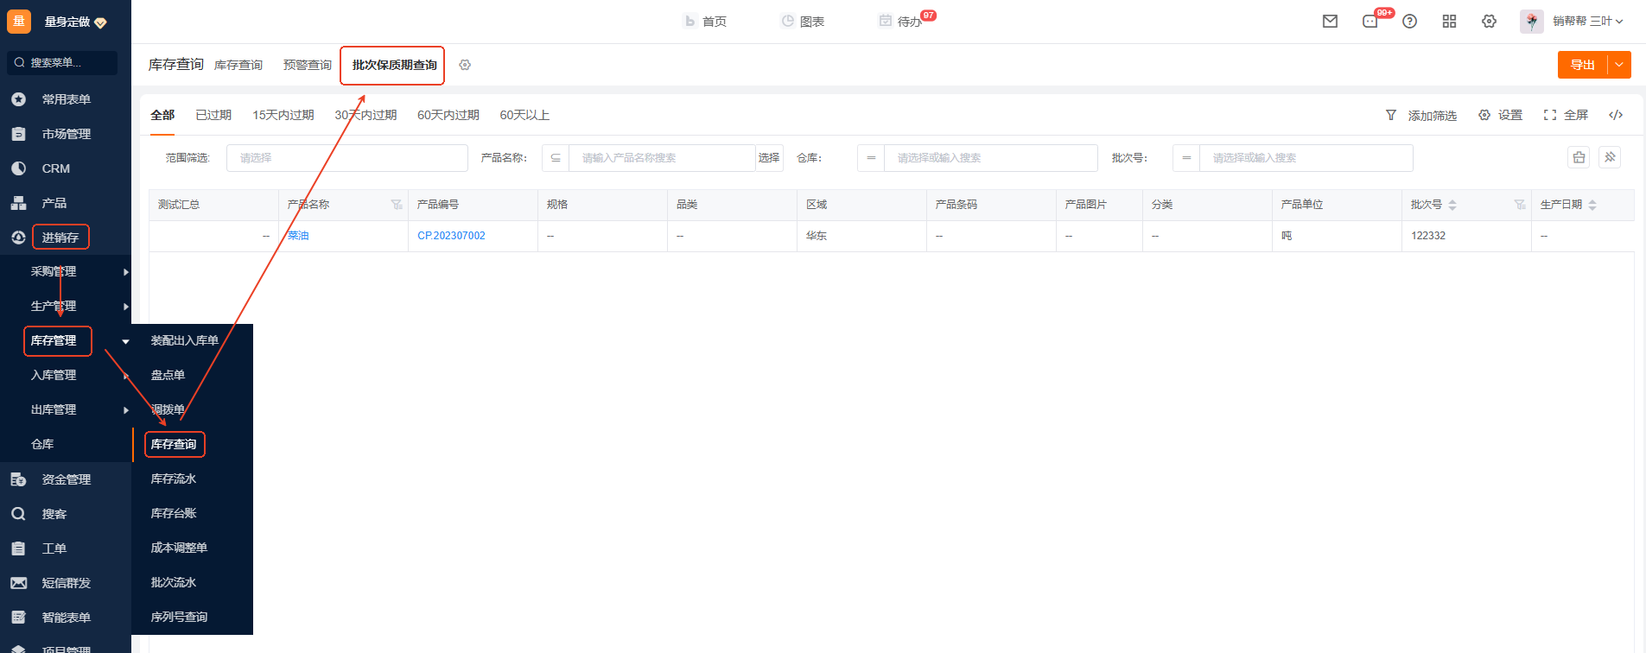Open the 产品名称 contains-operator selector
The image size is (1646, 653).
point(556,158)
